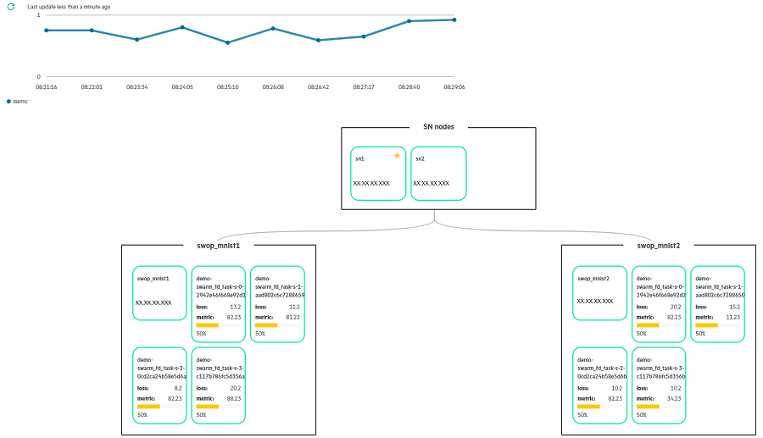Click the metric legend dot below chart
763x438 pixels.
coord(9,101)
